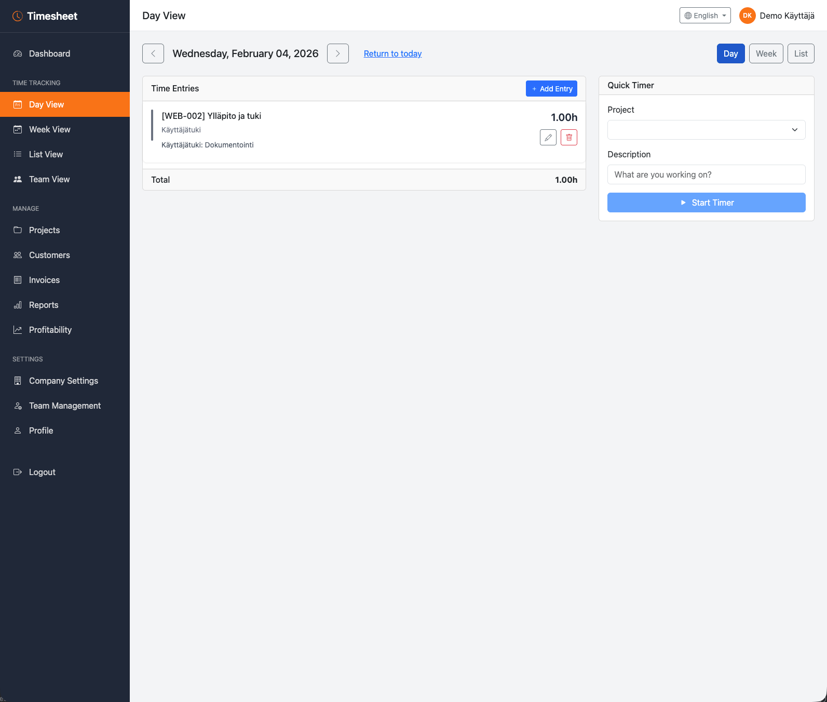Screen dimensions: 827x702
Task: Open Profitability chart page
Action: [50, 330]
